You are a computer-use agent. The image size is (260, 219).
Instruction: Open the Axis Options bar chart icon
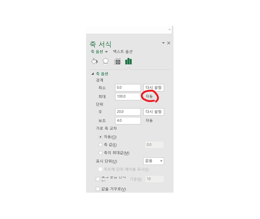tap(129, 61)
